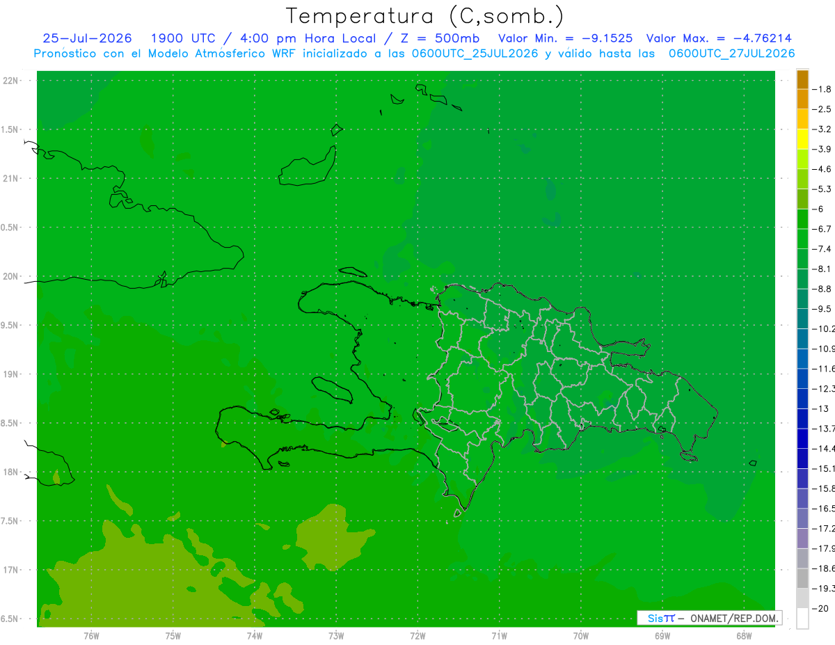Click the "19N" latitude label
The width and height of the screenshot is (835, 645).
[x=12, y=374]
